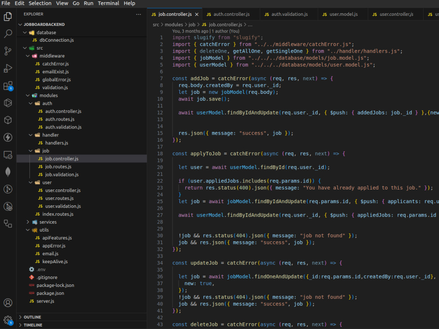Open the File menu
The image size is (439, 329).
[x=6, y=4]
